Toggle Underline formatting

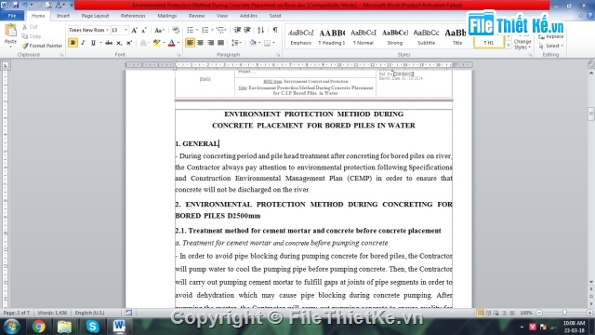[x=93, y=43]
